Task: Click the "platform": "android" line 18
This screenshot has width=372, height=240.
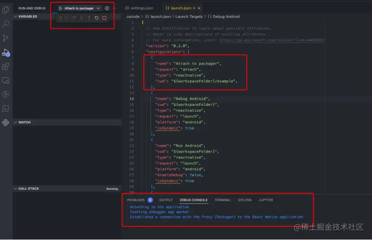Action: (x=180, y=122)
